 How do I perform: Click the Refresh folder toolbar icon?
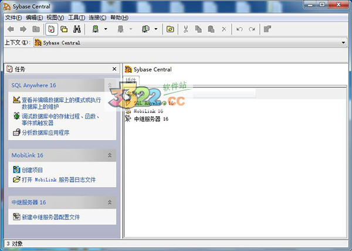point(170,29)
